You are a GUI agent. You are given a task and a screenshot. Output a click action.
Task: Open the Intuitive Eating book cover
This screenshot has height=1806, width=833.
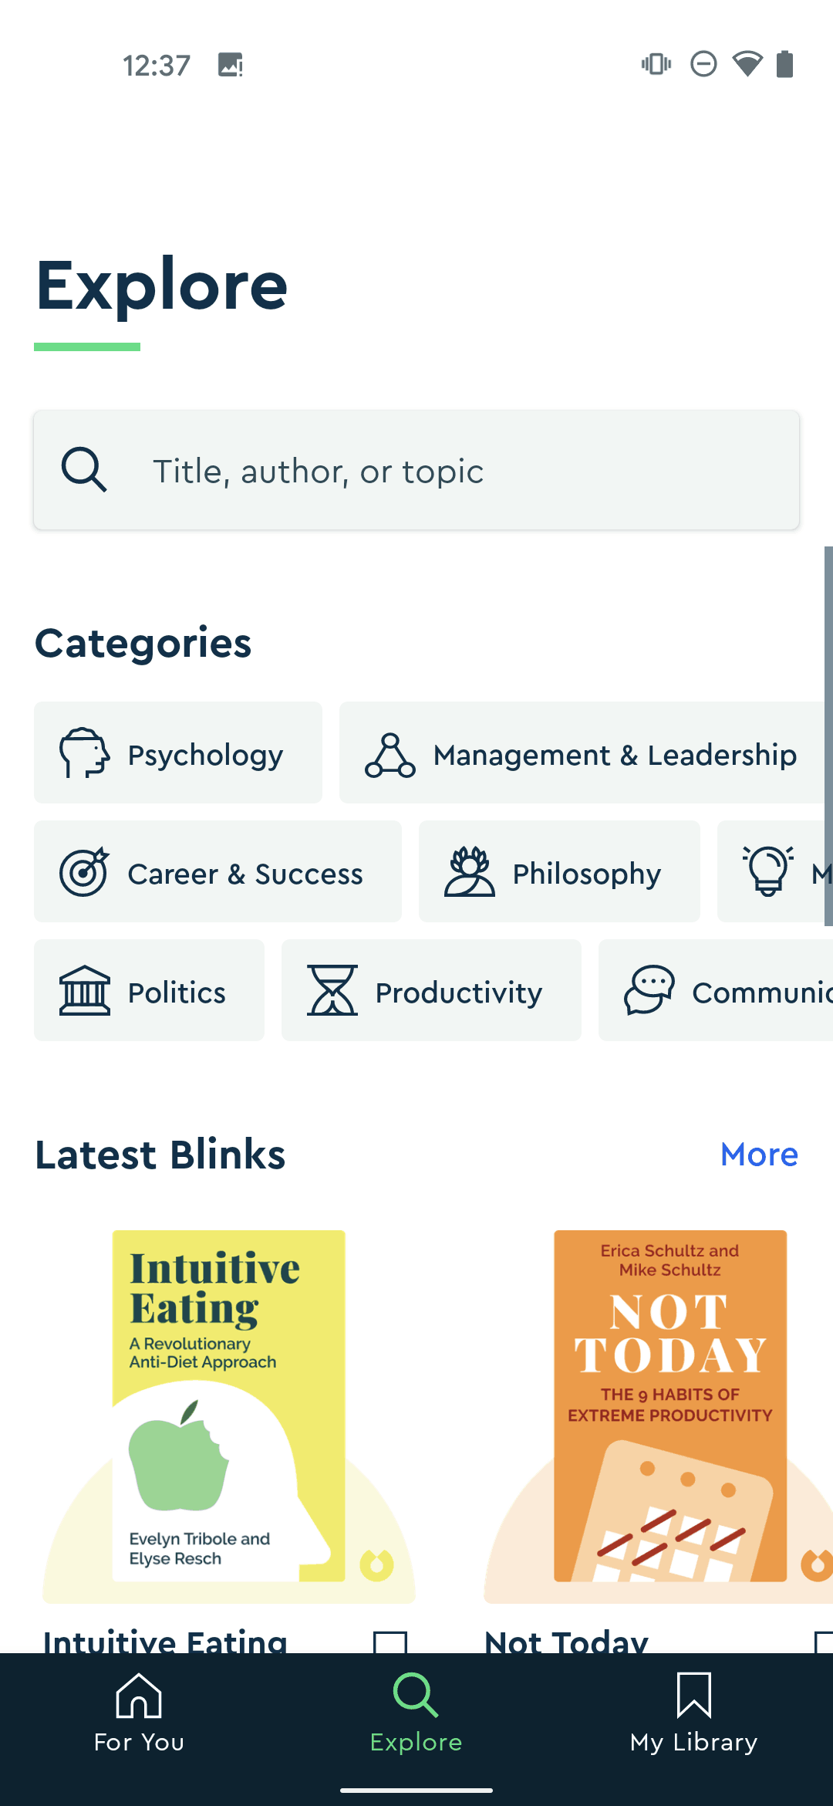coord(229,1405)
